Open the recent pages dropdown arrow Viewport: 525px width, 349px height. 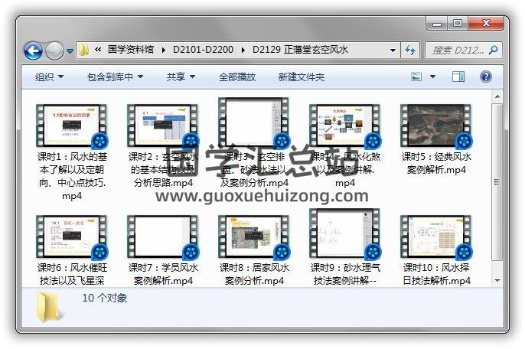70,51
